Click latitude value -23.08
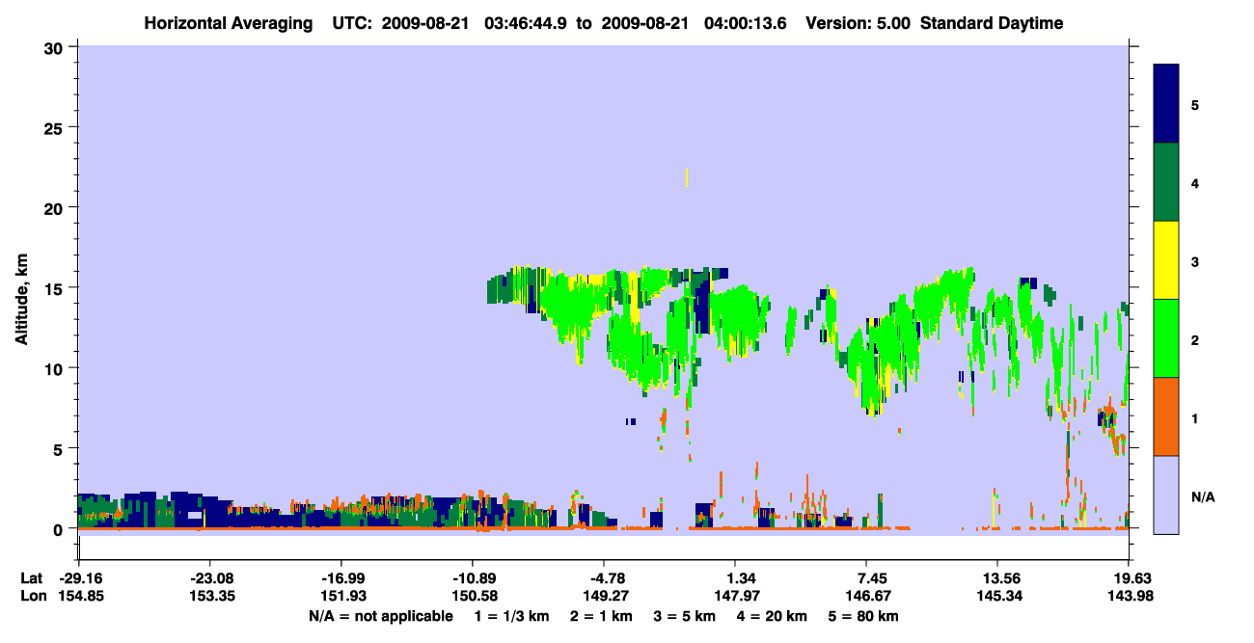 click(209, 578)
